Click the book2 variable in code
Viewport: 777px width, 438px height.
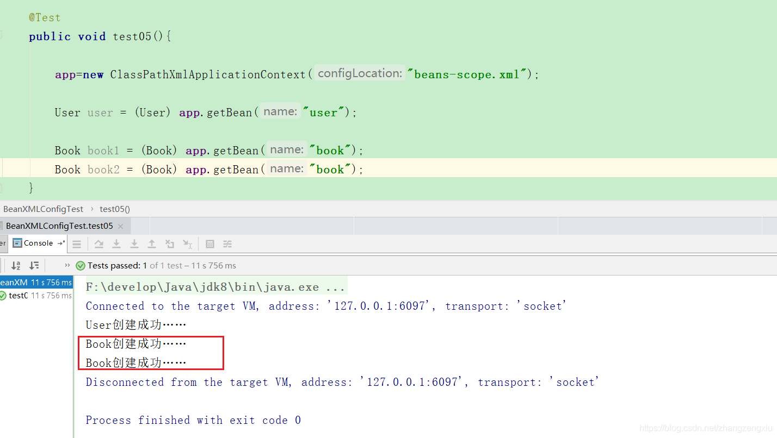point(103,170)
